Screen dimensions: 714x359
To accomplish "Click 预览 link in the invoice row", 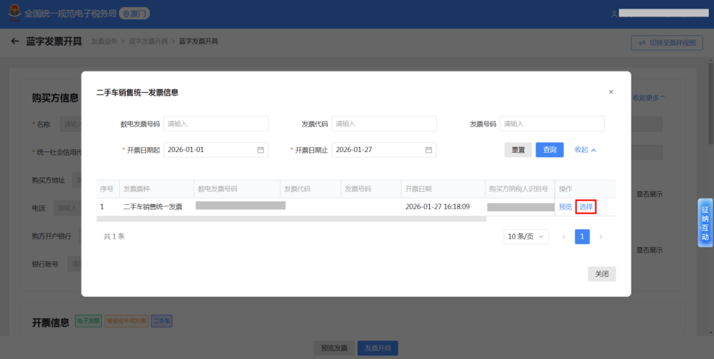I will [565, 207].
